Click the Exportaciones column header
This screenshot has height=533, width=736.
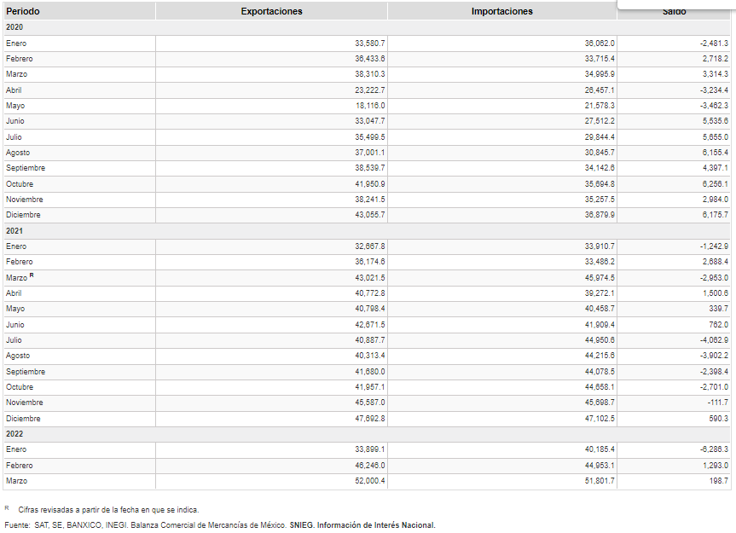(271, 11)
